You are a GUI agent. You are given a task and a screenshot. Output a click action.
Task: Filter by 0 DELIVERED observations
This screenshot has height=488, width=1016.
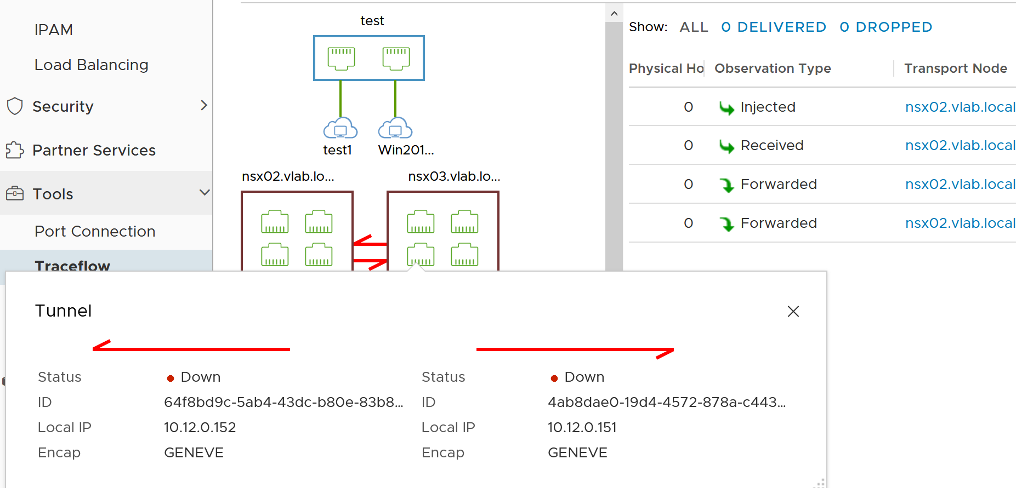[774, 27]
